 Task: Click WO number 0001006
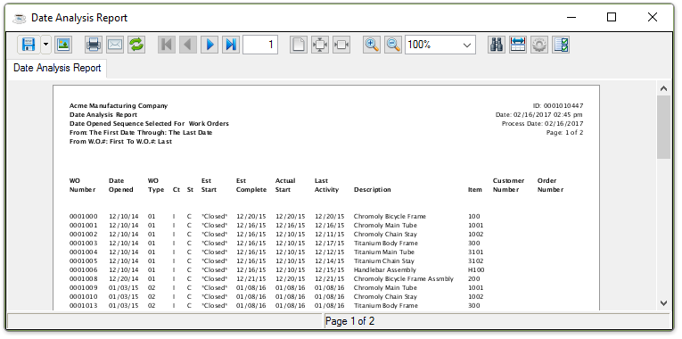(84, 269)
